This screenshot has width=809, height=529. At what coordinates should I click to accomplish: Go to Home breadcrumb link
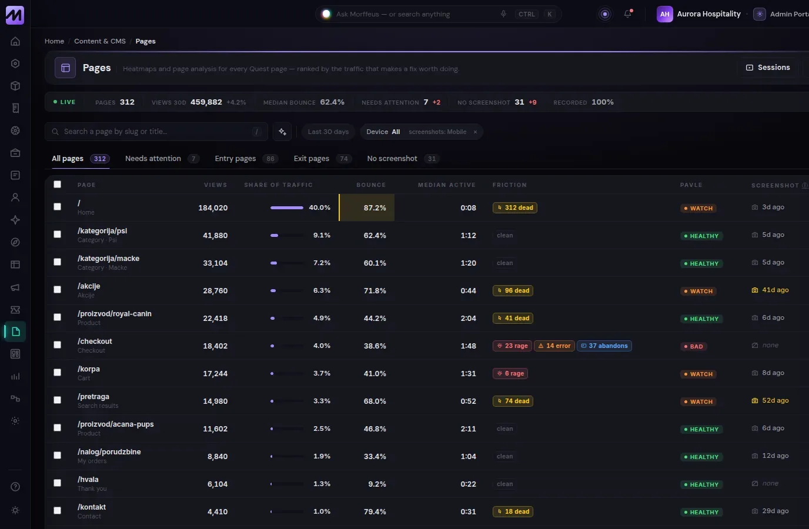[x=54, y=41]
